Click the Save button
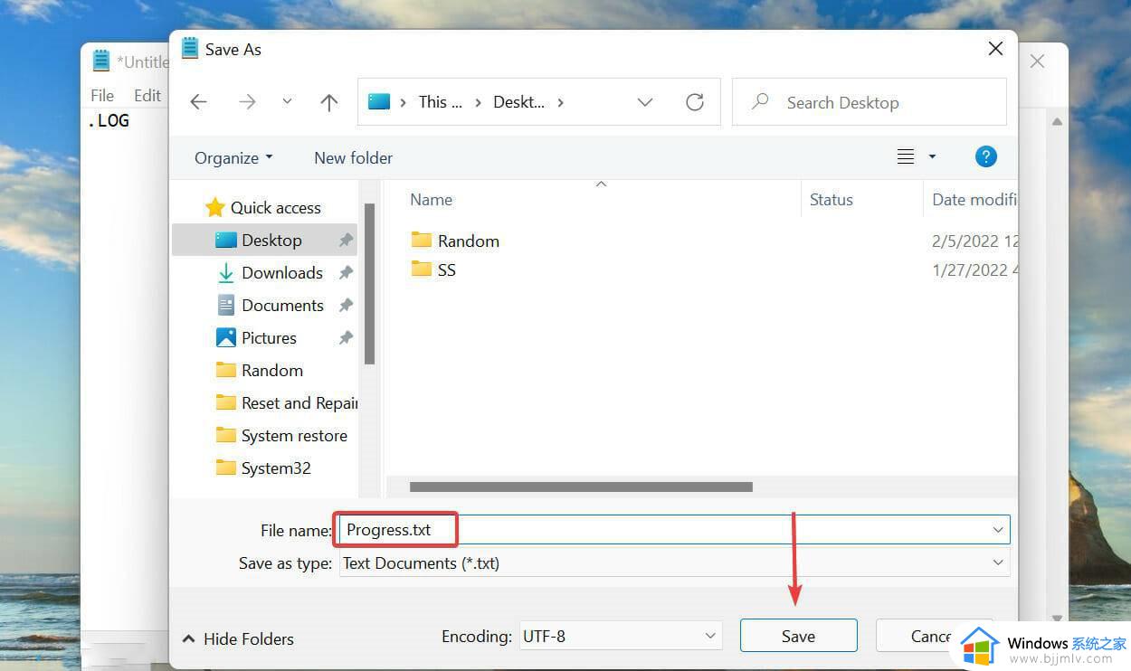The height and width of the screenshot is (671, 1131). pos(798,637)
